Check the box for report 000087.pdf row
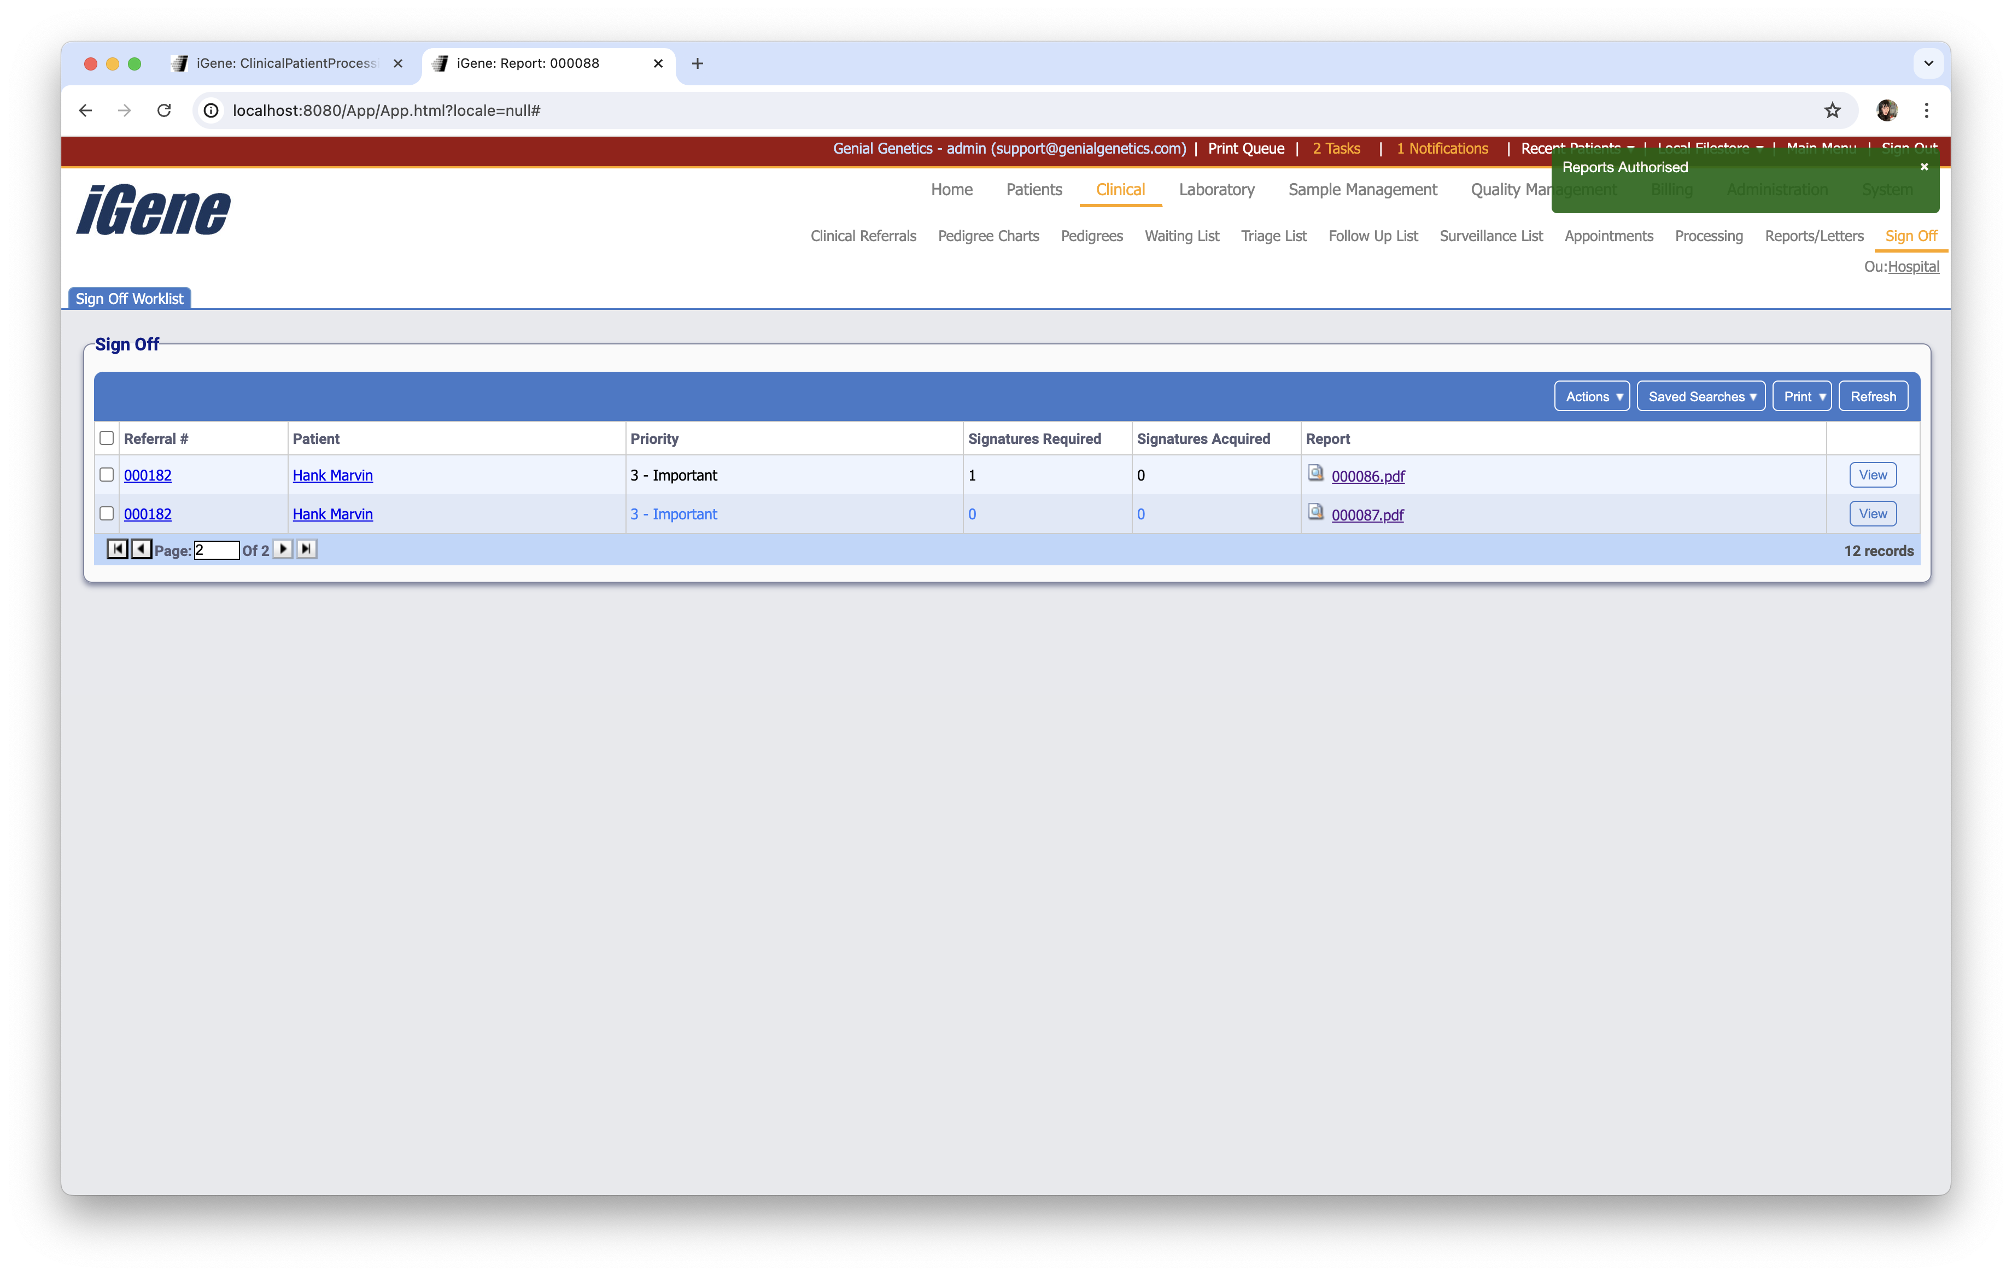The image size is (2012, 1276). [107, 514]
